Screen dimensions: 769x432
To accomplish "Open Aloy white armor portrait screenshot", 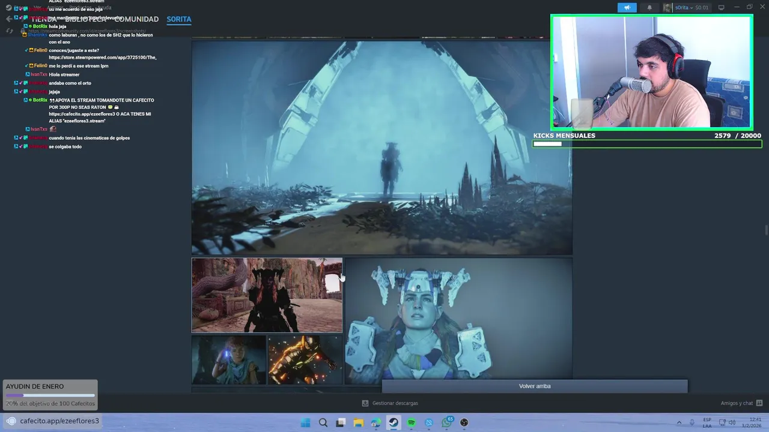I will [458, 321].
